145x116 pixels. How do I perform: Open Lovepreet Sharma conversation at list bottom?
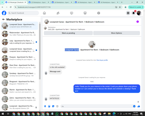19,107
